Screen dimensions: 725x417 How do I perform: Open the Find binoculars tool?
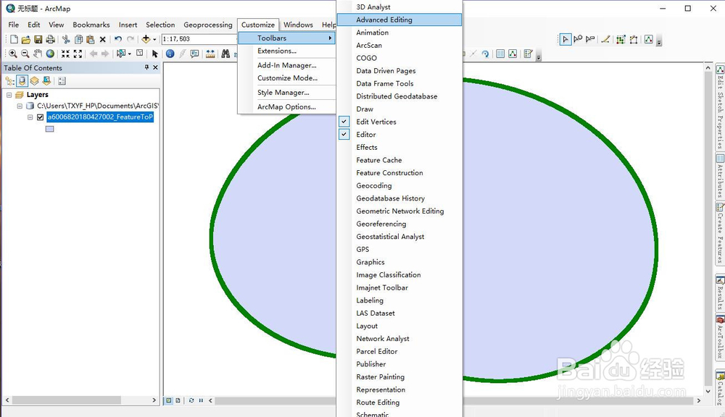(225, 54)
